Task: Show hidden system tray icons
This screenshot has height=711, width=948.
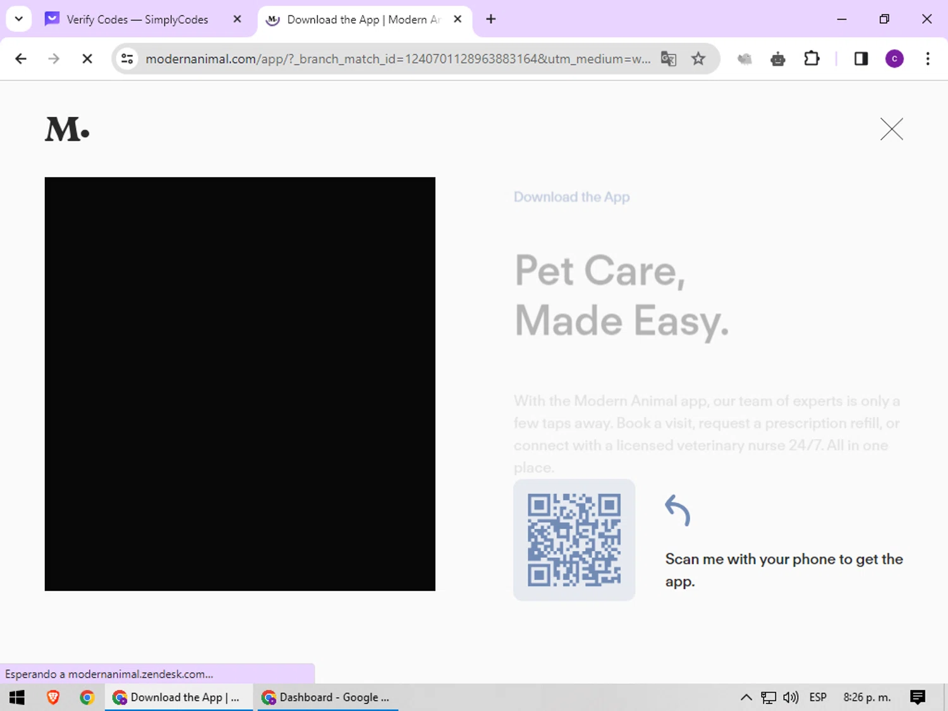Action: (746, 697)
